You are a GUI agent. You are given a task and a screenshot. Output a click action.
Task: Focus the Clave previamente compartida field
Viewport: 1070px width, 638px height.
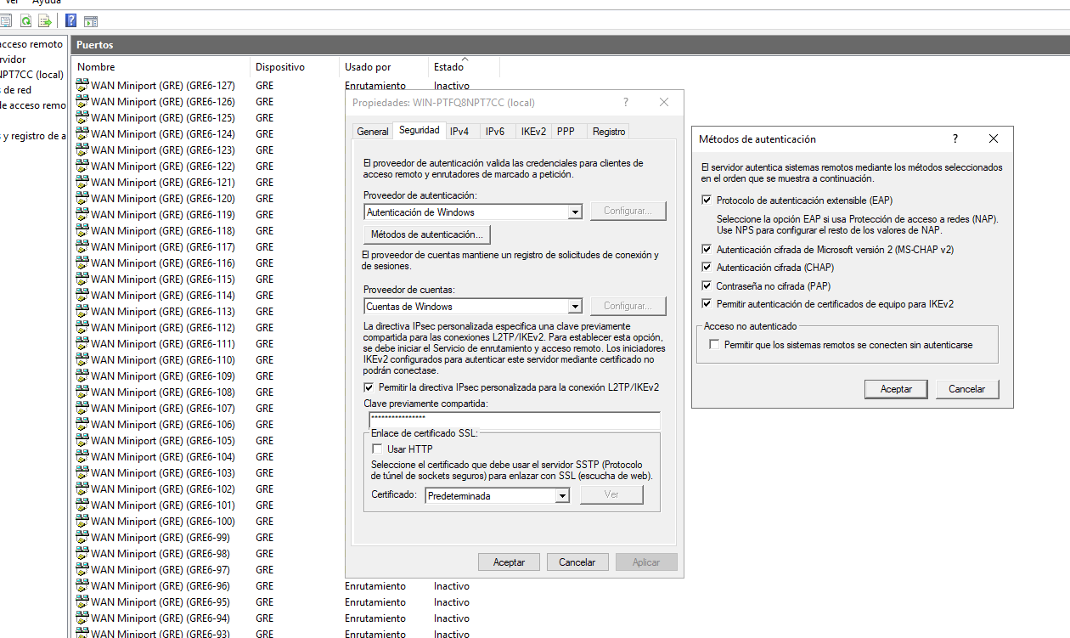point(515,421)
